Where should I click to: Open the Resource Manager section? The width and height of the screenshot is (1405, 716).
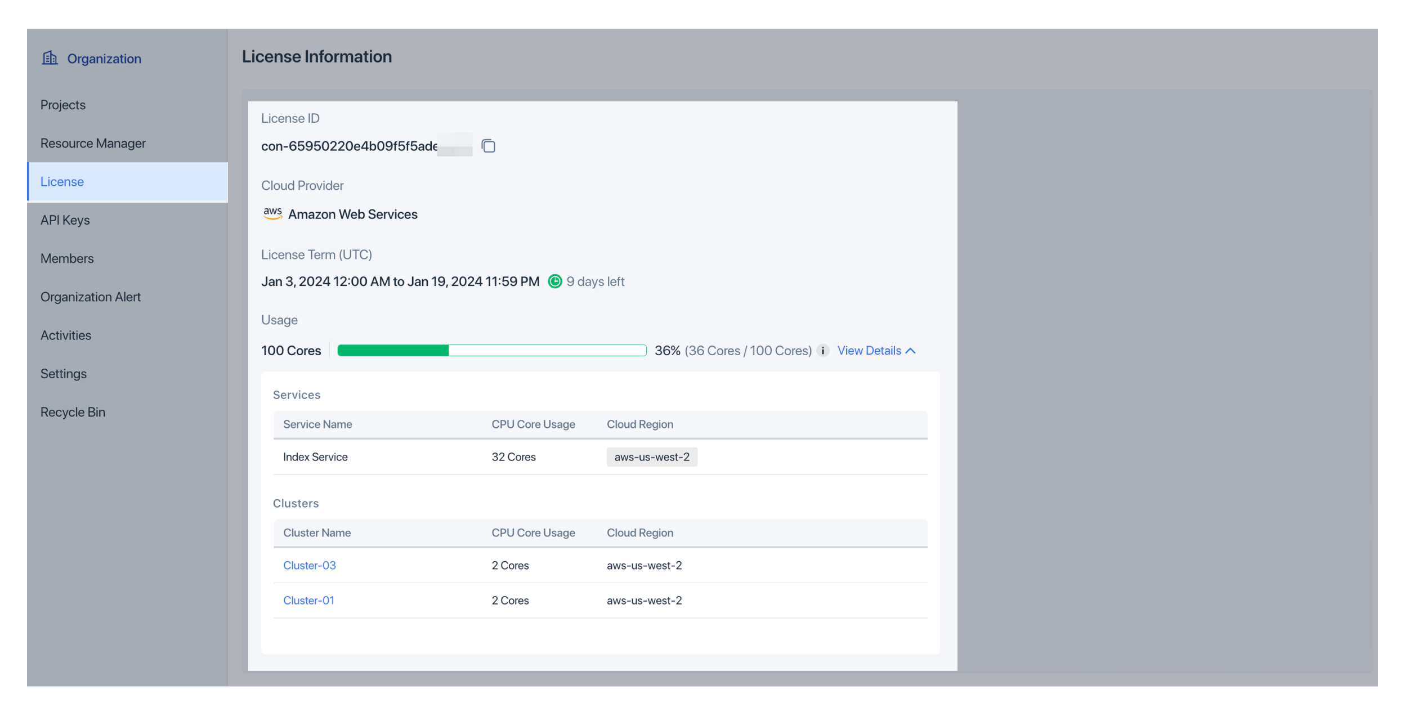92,144
